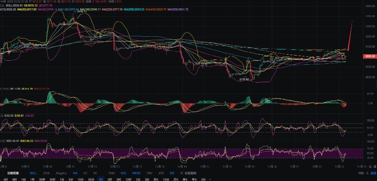Toggle the BOLL main-chart indicator
Image resolution: width=377 pixels, height=181 pixels.
click(33, 173)
